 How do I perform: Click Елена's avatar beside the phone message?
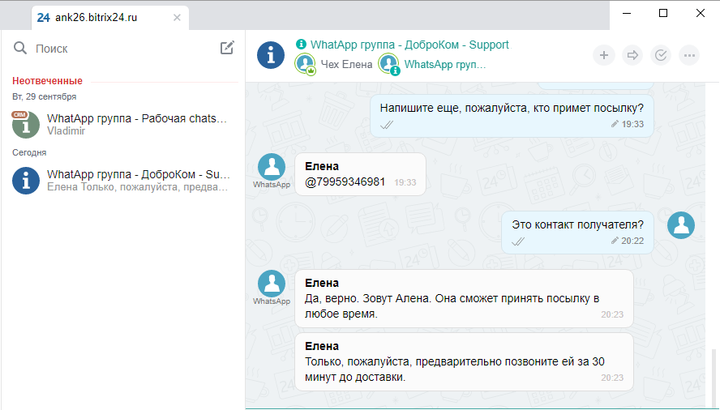(271, 168)
